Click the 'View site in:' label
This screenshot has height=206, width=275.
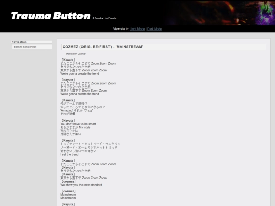pyautogui.click(x=121, y=29)
